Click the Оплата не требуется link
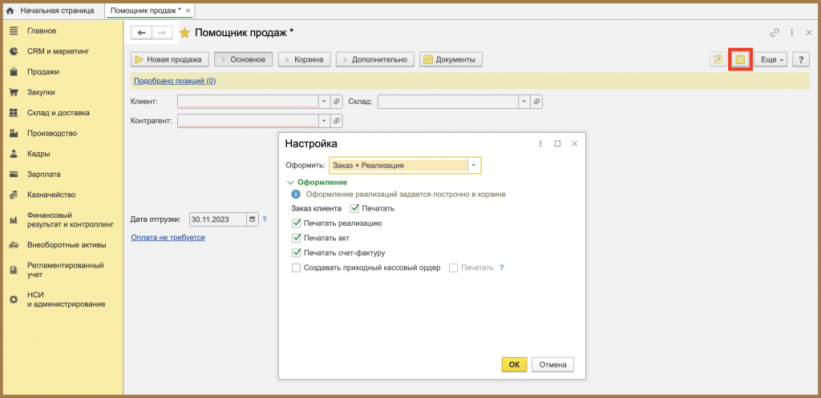 click(168, 238)
